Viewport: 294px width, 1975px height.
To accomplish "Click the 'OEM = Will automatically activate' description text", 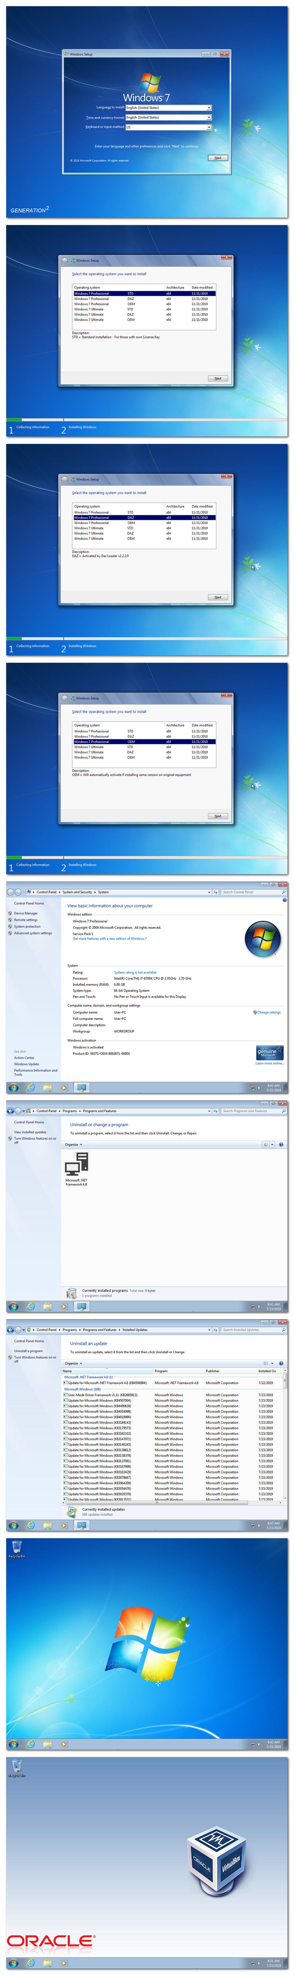I will coord(131,774).
